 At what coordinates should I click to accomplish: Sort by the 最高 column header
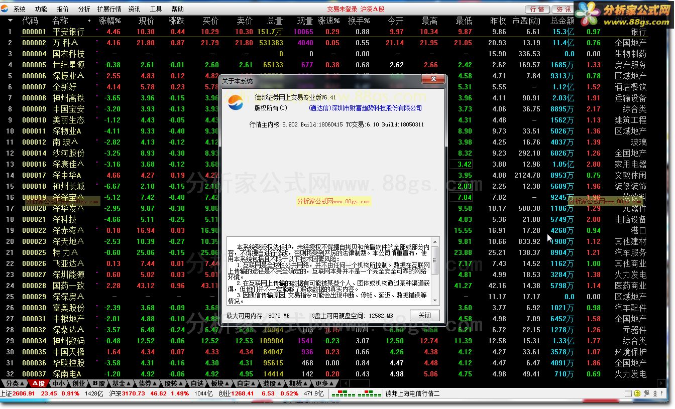click(429, 21)
